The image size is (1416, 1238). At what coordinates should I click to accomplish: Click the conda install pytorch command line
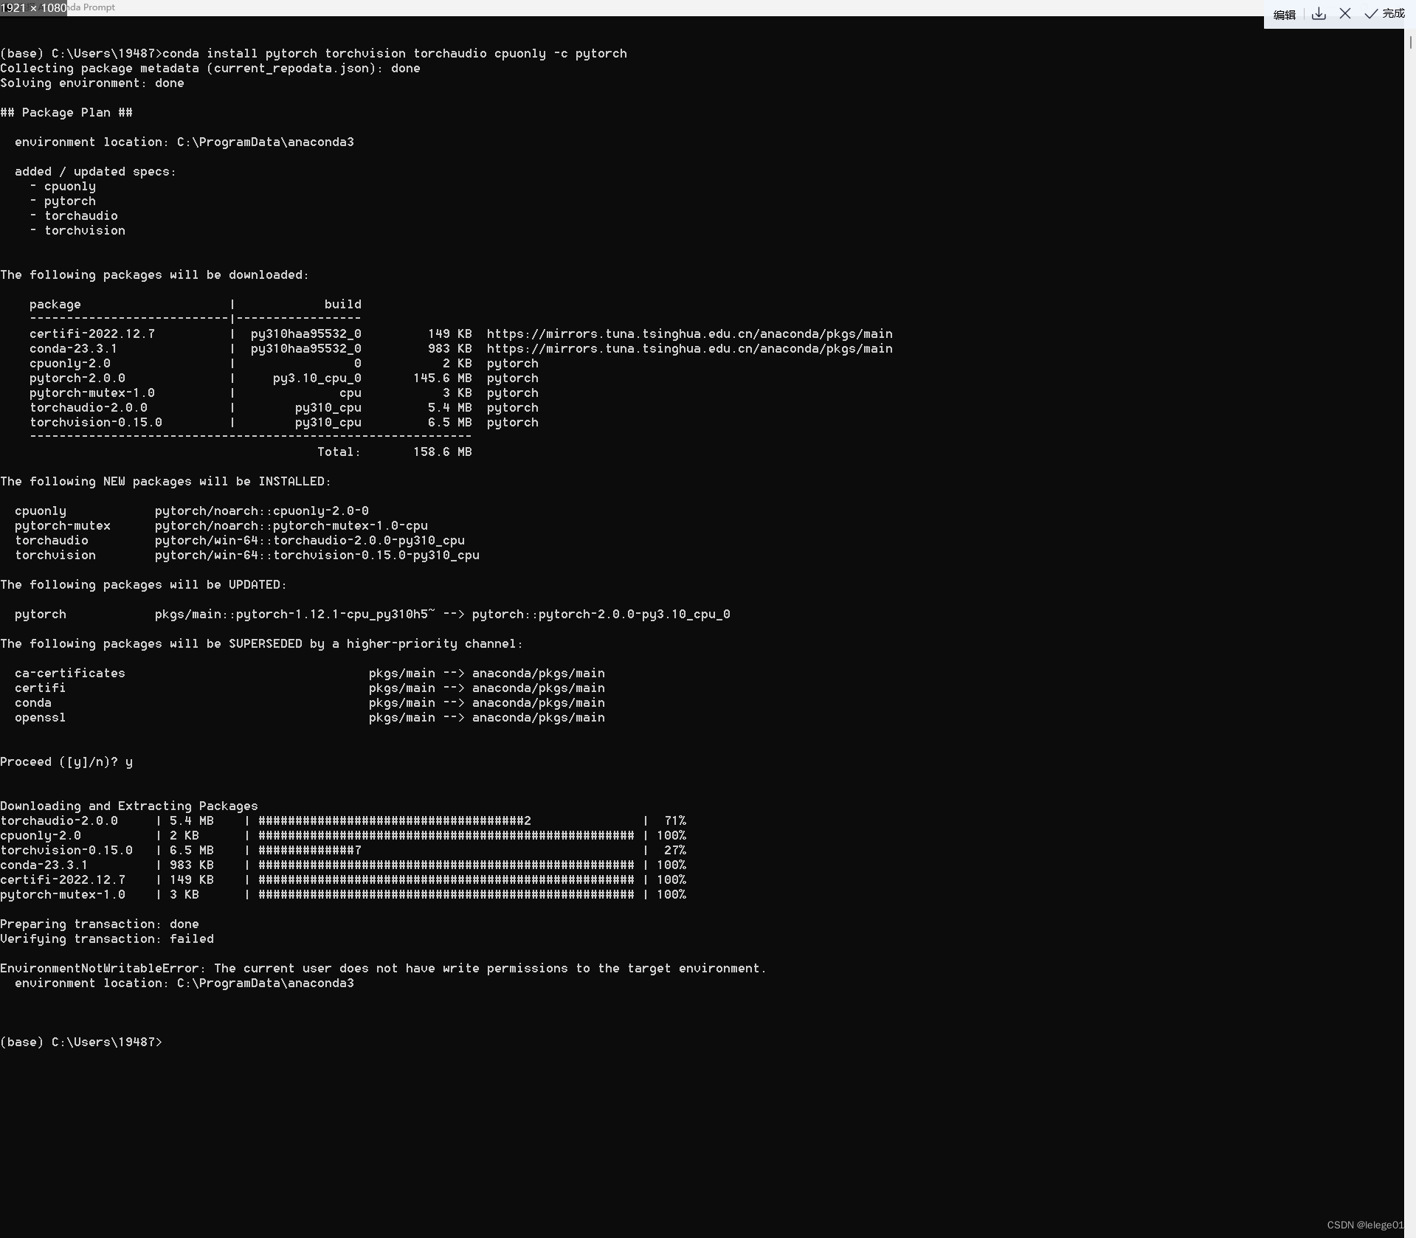[314, 53]
